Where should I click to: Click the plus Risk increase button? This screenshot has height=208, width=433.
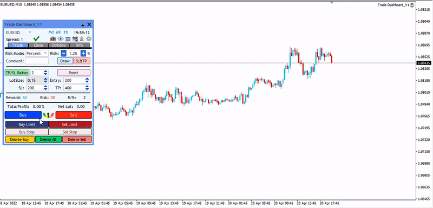83,53
